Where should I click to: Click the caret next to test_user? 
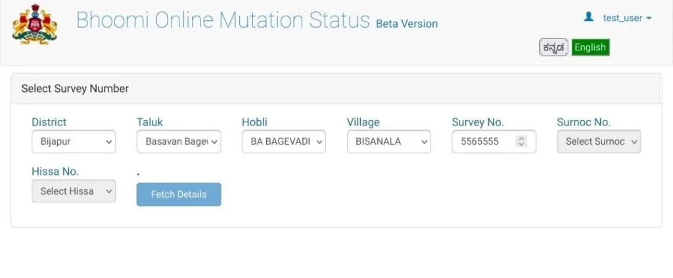click(649, 18)
